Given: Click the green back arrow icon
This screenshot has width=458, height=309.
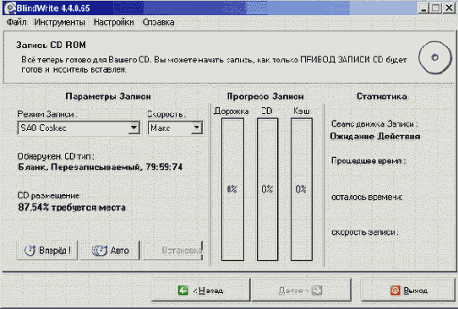Looking at the screenshot, I should 183,290.
